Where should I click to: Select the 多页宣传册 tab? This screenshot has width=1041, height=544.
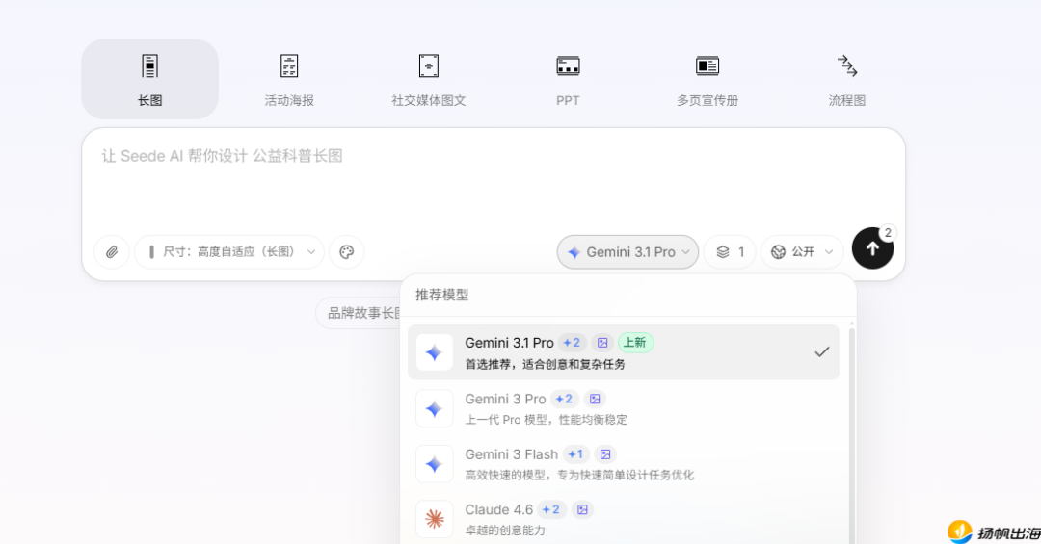(x=707, y=80)
